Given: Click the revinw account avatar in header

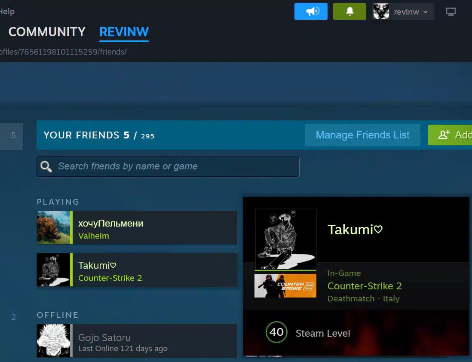Looking at the screenshot, I should coord(381,12).
